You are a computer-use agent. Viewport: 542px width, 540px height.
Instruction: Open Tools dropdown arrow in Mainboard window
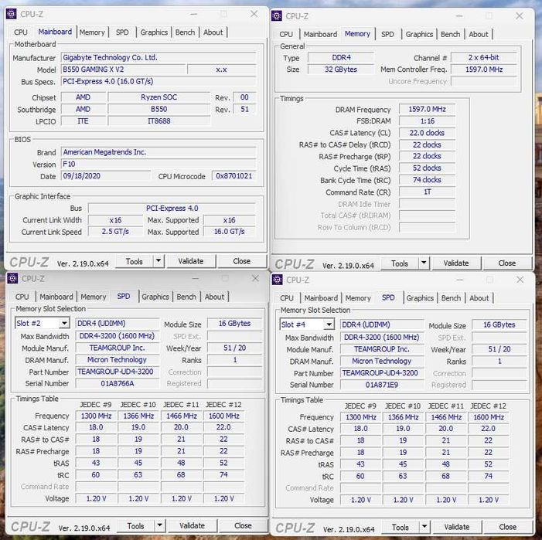[159, 260]
